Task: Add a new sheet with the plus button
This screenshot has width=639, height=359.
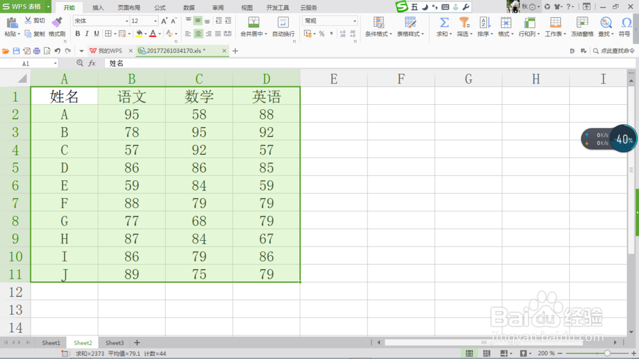Action: point(137,342)
